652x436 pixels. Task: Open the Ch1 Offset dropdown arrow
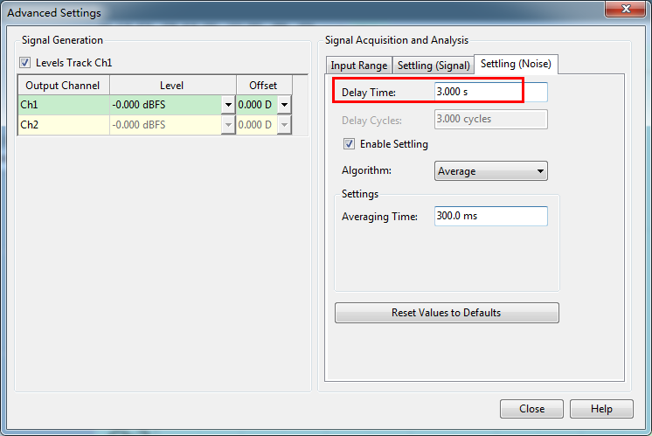click(284, 105)
